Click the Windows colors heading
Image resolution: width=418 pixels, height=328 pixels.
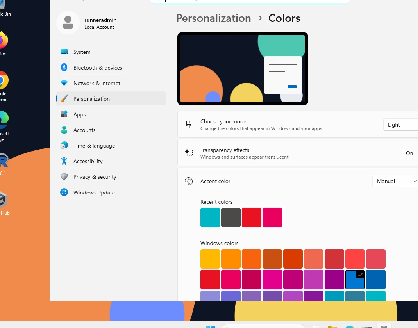point(220,243)
